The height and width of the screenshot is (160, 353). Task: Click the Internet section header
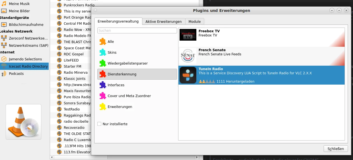point(7,52)
